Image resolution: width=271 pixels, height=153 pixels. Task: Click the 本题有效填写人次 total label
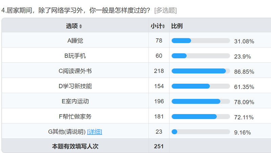coord(75,147)
